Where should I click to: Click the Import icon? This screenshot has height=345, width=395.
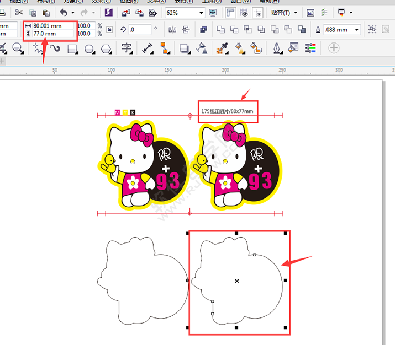point(126,13)
